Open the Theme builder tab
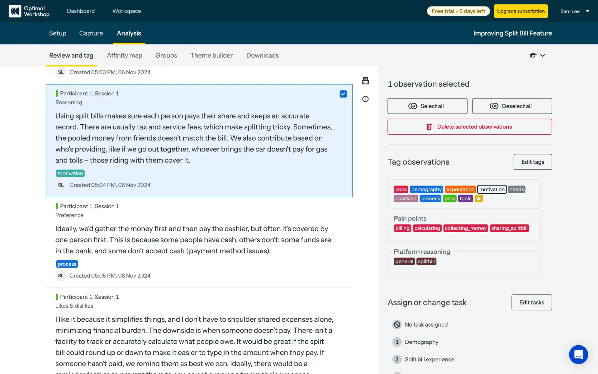Screen dimensions: 598x374 click(x=211, y=55)
